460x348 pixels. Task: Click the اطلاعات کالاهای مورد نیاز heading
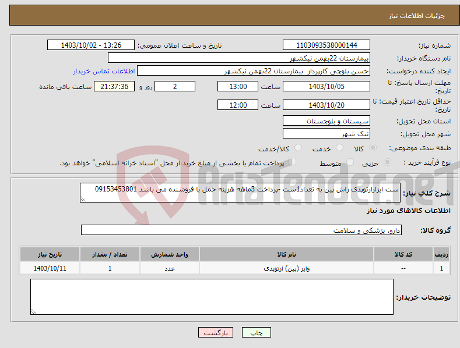point(408,211)
